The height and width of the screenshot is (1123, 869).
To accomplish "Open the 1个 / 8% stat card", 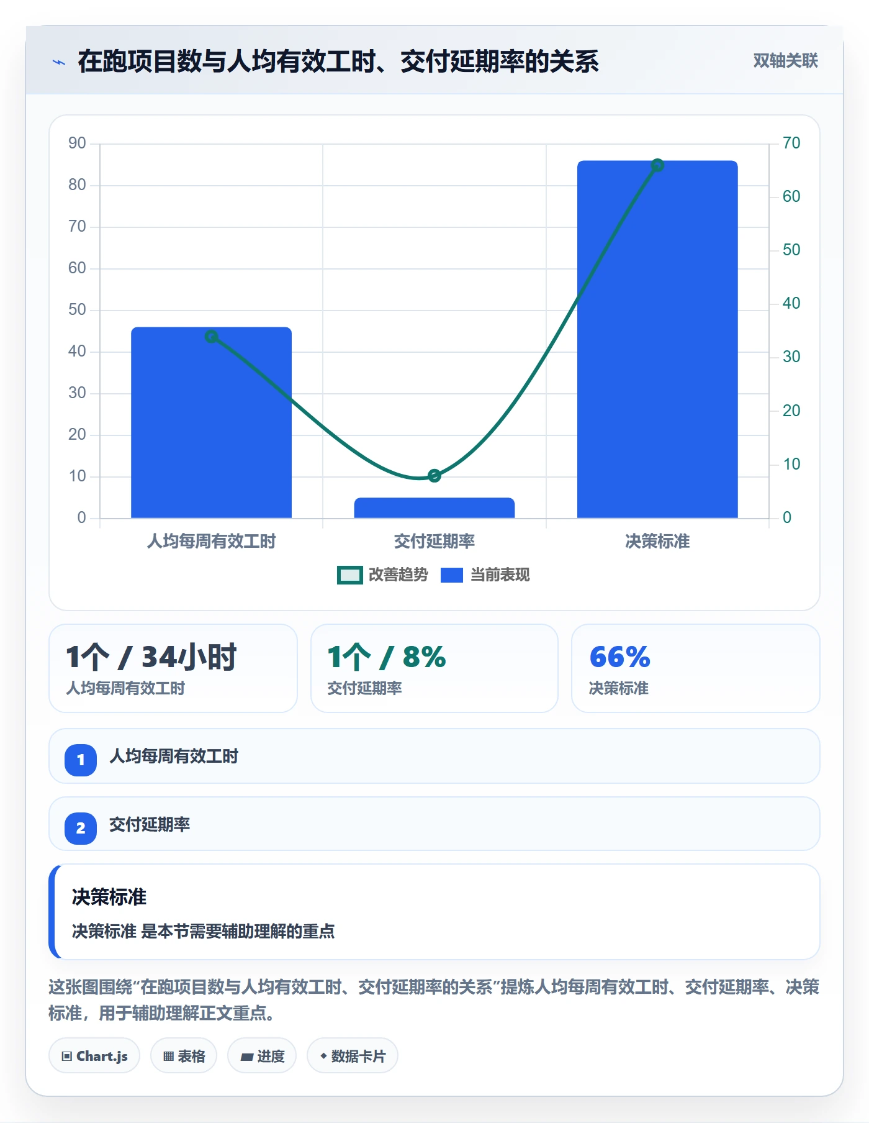I will coord(434,668).
